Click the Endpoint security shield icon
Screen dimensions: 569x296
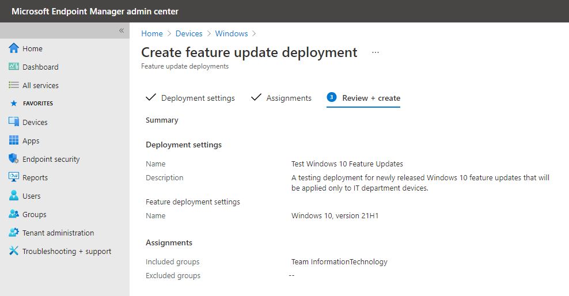tap(14, 158)
